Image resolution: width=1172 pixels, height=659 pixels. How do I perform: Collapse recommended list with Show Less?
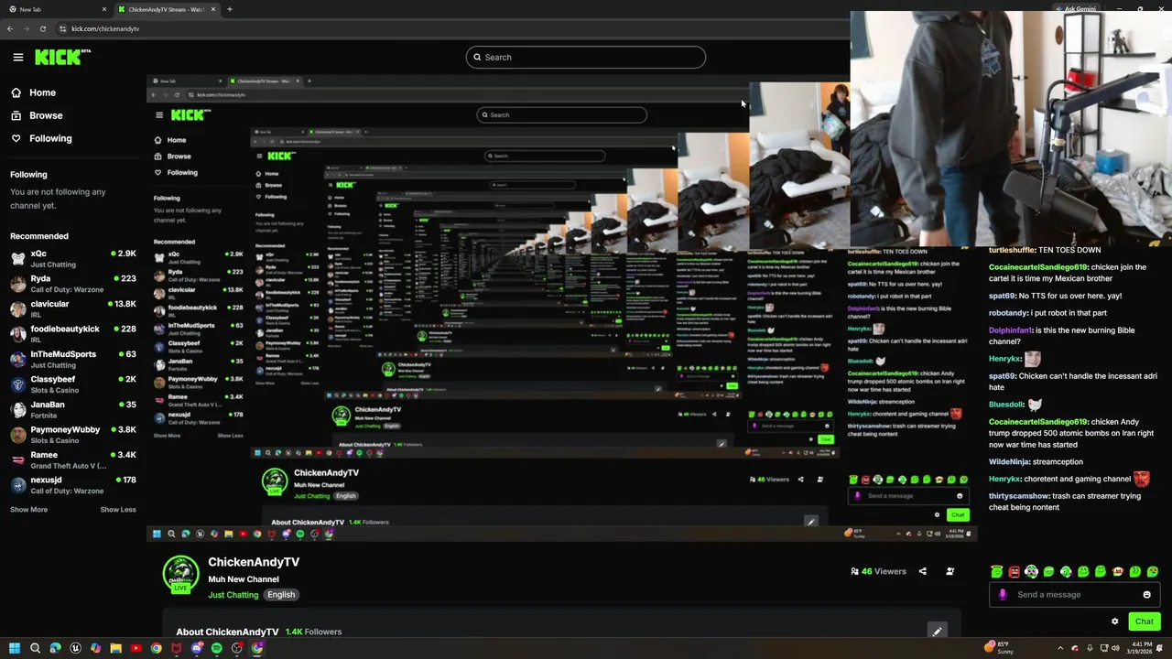[x=118, y=510]
